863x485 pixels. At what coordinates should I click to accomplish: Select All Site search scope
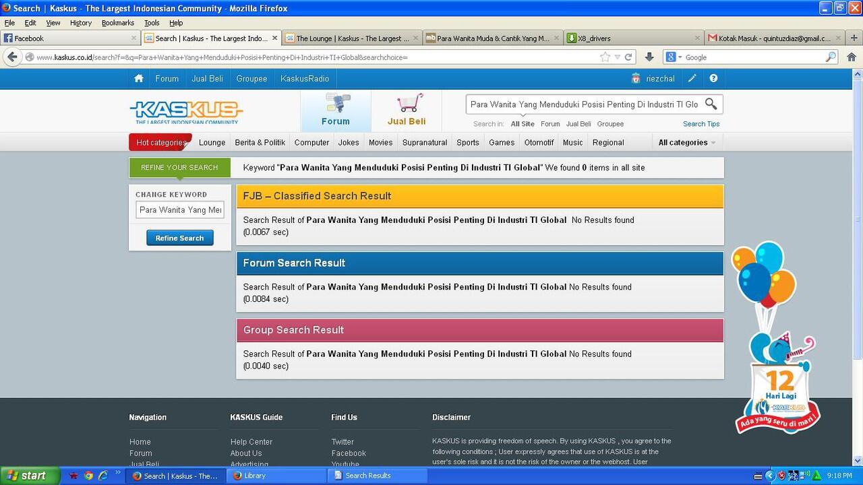tap(523, 124)
